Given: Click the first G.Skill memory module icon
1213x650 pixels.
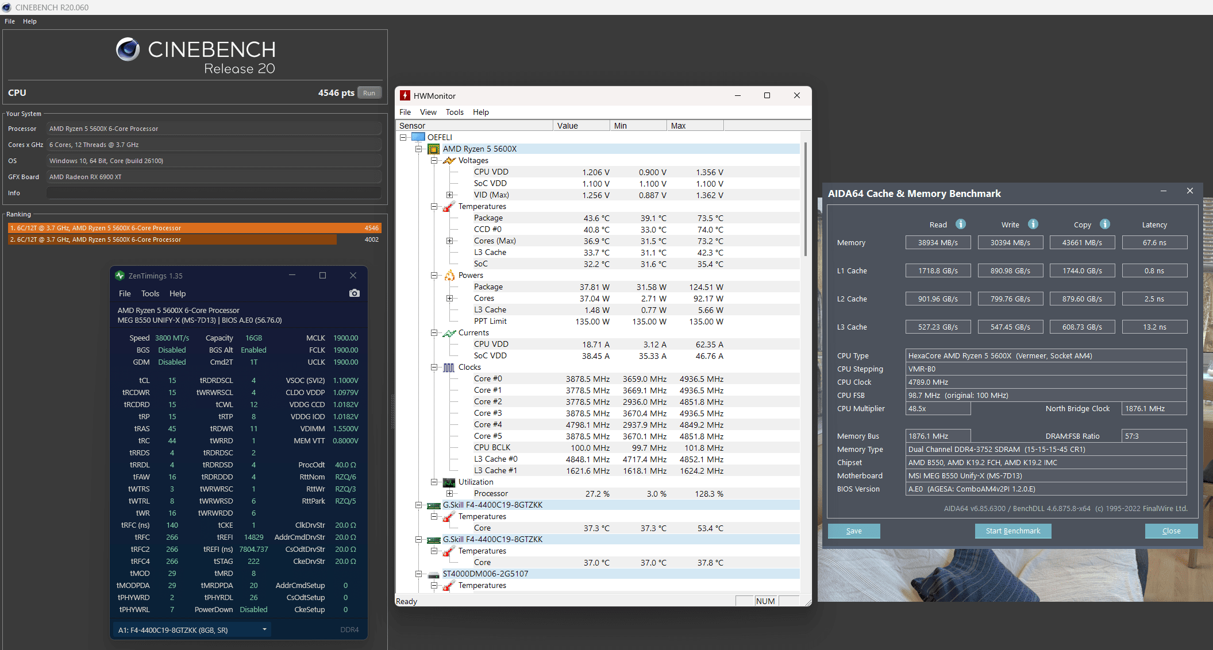Looking at the screenshot, I should [x=434, y=505].
